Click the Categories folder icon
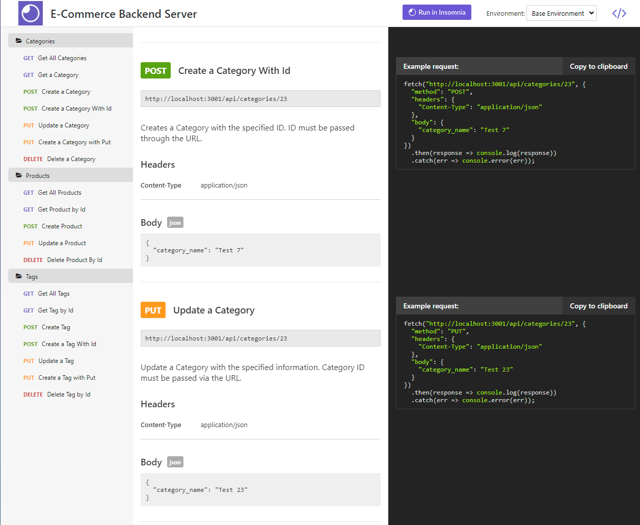Viewport: 640px width, 525px height. tap(19, 41)
